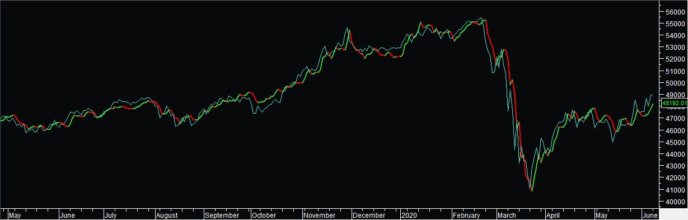Click the 40000 label on the price axis

click(x=675, y=202)
